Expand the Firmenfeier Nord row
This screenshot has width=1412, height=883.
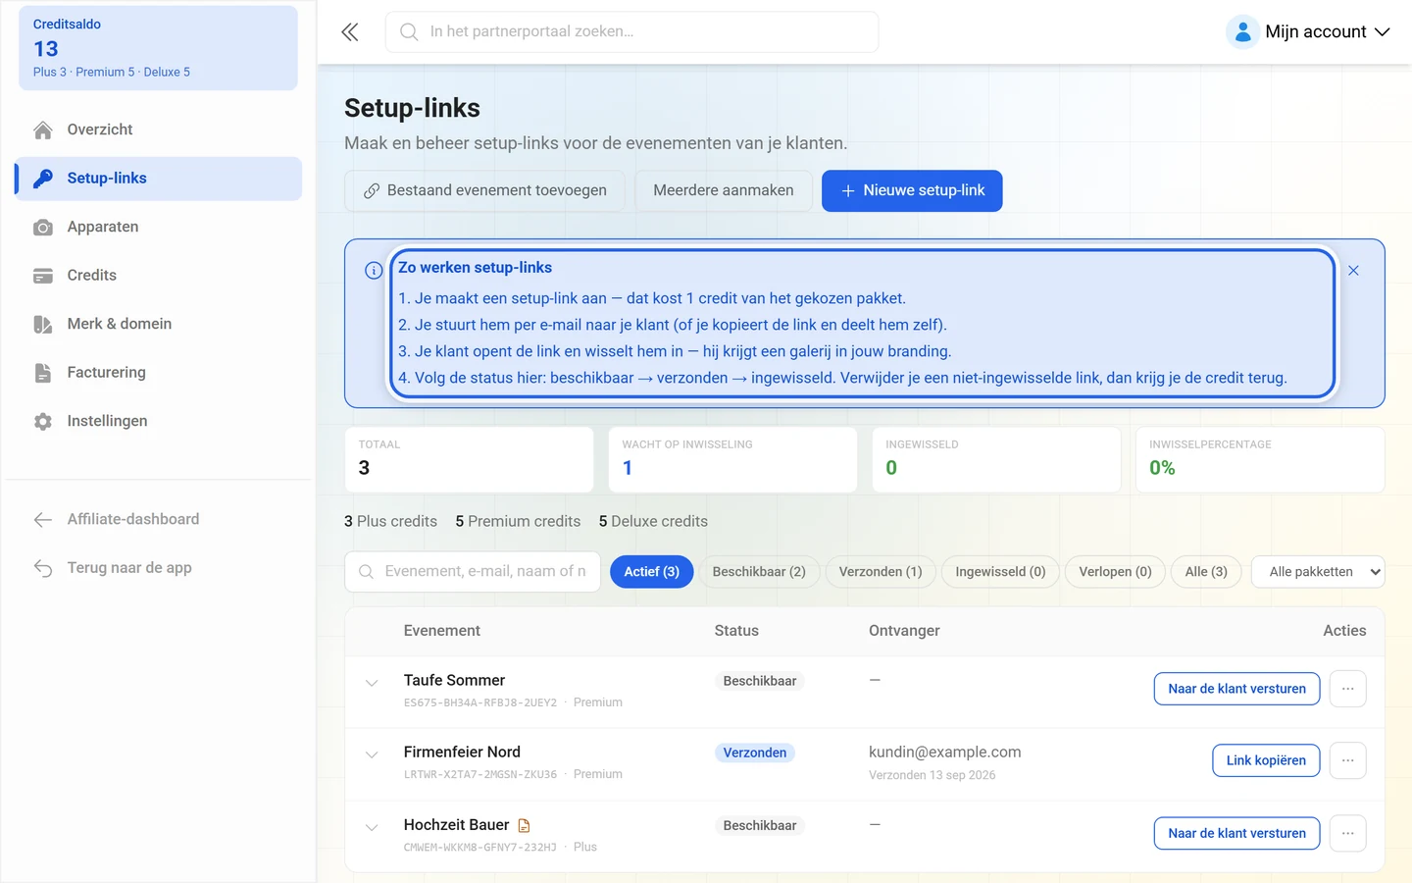pos(372,754)
